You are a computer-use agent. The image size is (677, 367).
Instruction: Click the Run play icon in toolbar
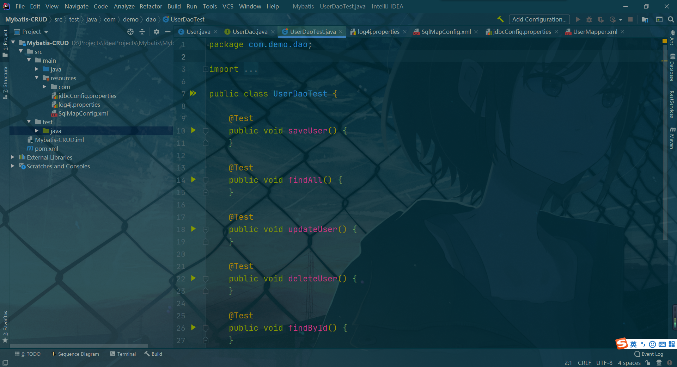pyautogui.click(x=578, y=19)
